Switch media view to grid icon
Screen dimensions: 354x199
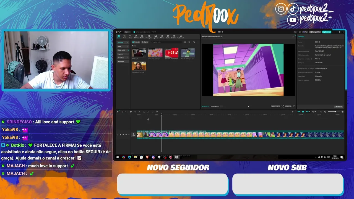click(185, 42)
